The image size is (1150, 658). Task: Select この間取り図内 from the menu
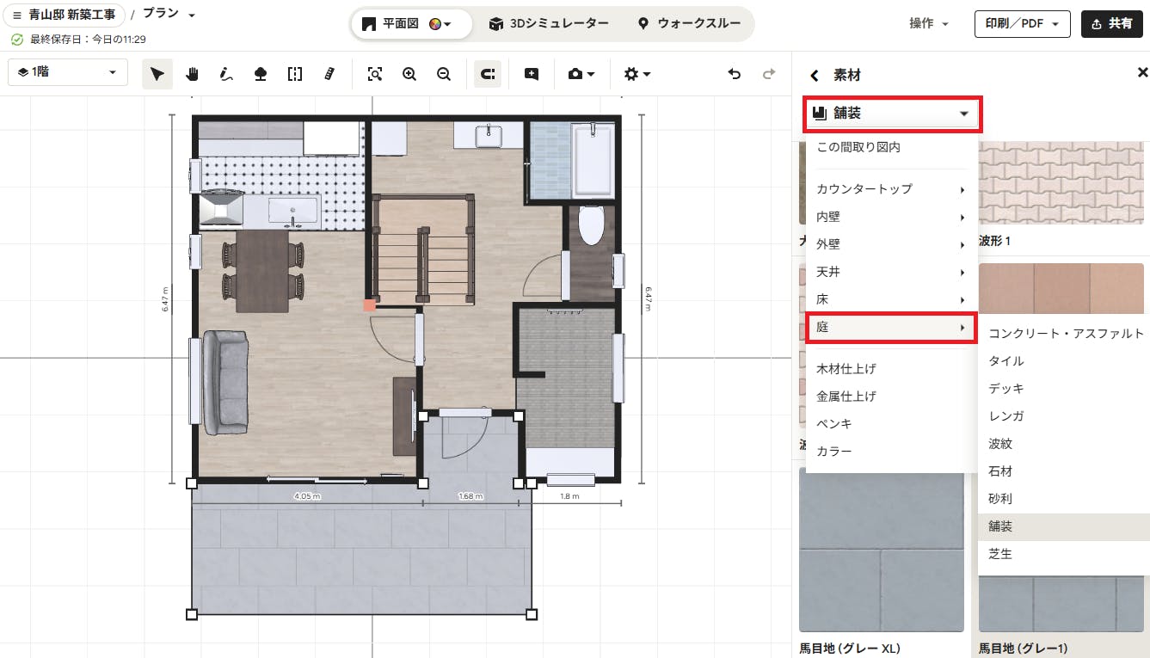pos(892,148)
